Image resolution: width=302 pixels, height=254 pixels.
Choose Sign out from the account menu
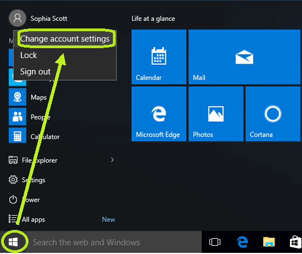pyautogui.click(x=65, y=72)
